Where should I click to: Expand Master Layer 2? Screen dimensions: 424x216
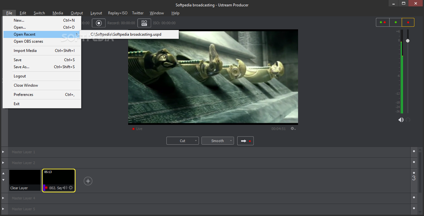click(4, 163)
